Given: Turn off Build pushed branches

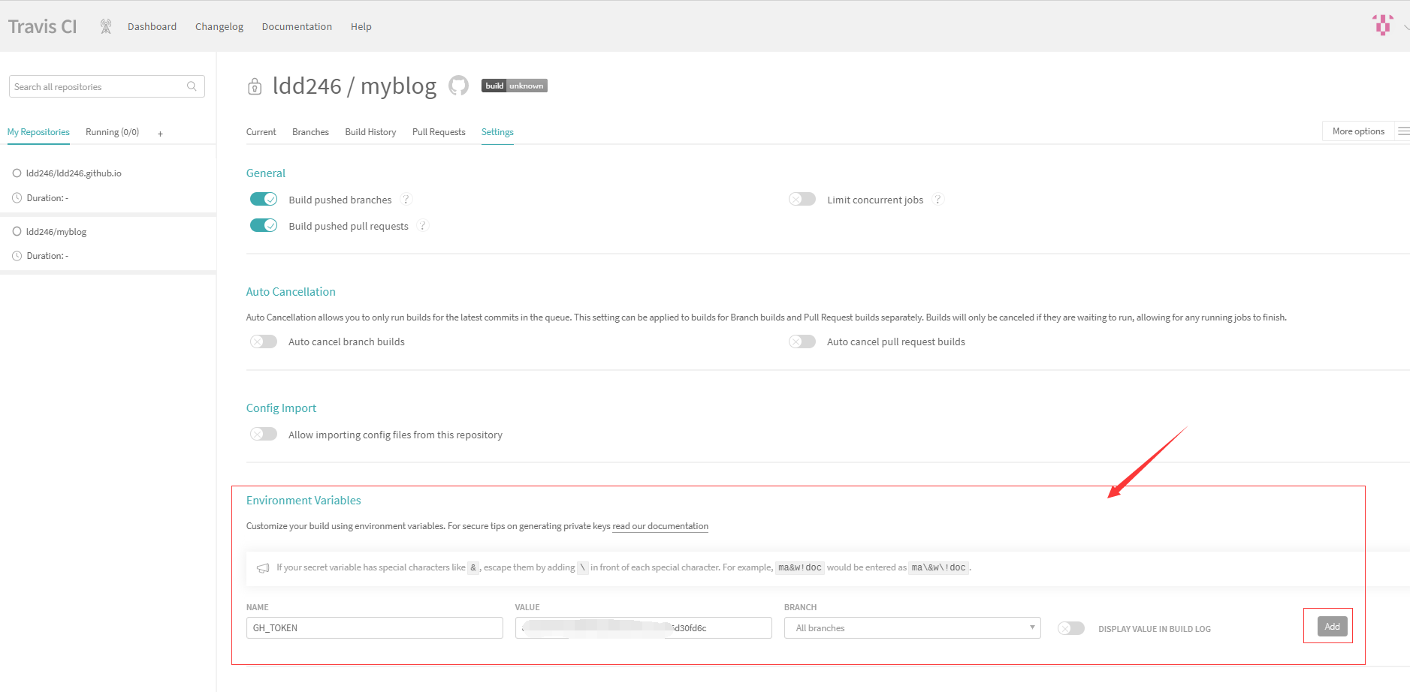Looking at the screenshot, I should pos(264,199).
